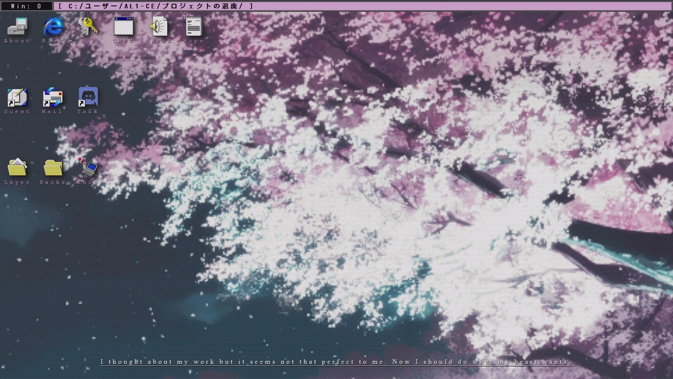This screenshot has height=379, width=673.
Task: Open the Guest shortcut icon
Action: click(x=18, y=97)
